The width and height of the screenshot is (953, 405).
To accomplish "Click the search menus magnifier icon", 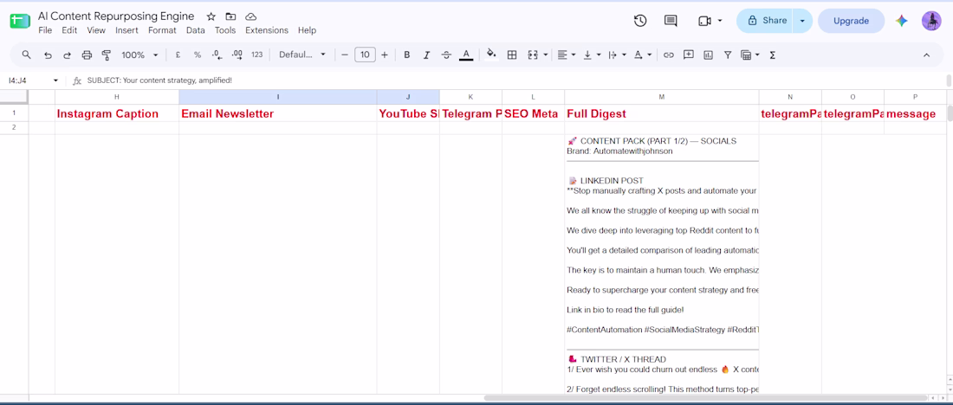I will coord(26,55).
